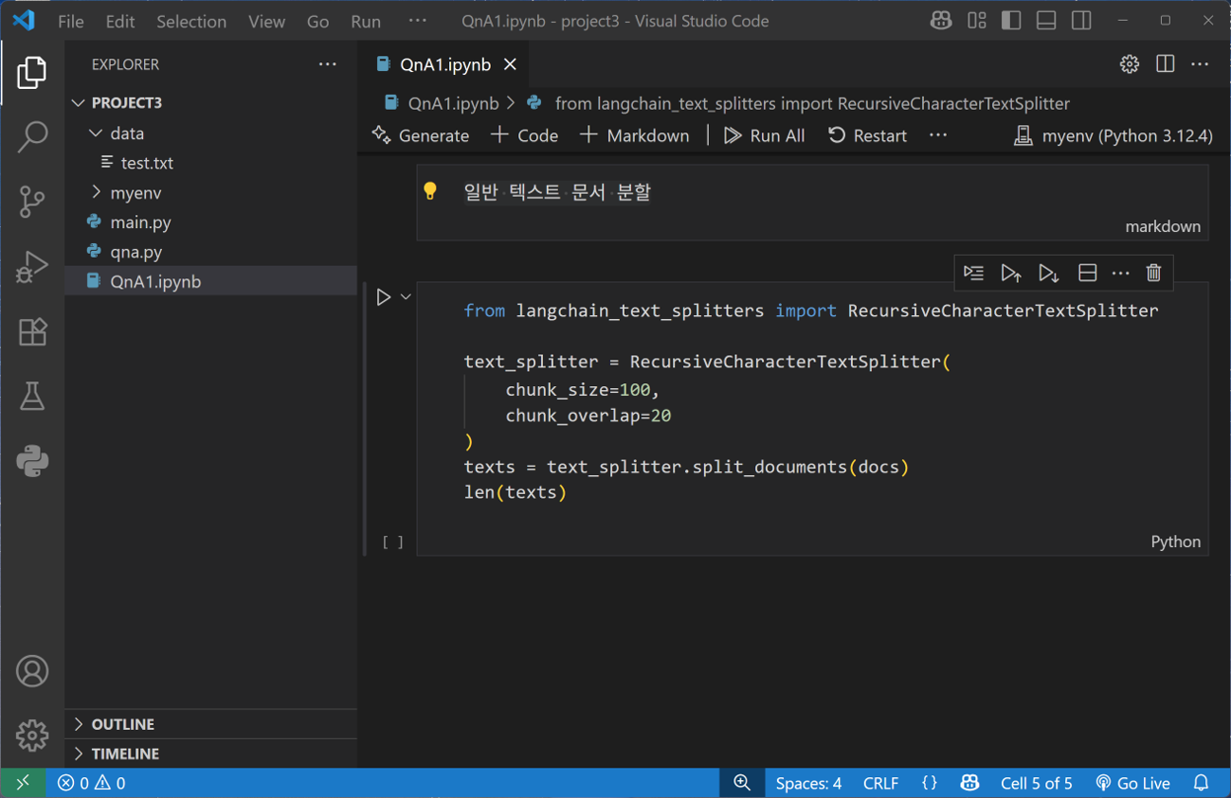This screenshot has height=798, width=1231.
Task: Show more menu bar items
Action: pos(417,21)
